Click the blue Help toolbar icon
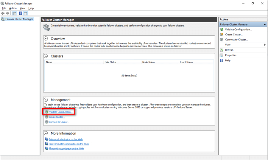The height and width of the screenshot is (160, 268). point(21,13)
